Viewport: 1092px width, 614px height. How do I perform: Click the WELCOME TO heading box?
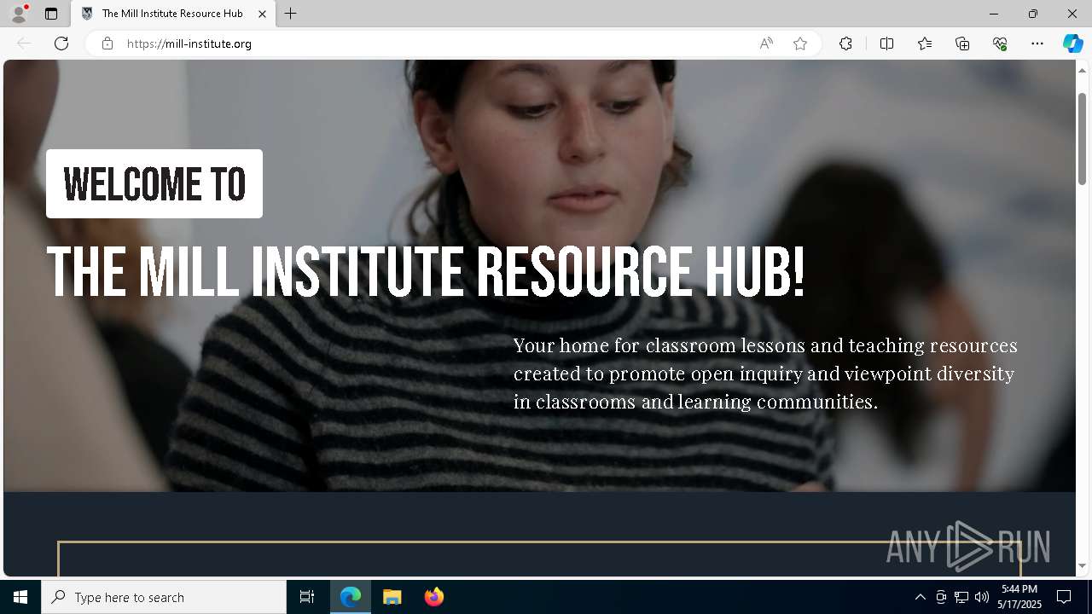[x=154, y=184]
